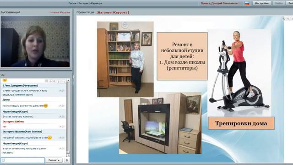Click the chat name 'Диана'
The width and height of the screenshot is (293, 165).
pyautogui.click(x=6, y=100)
